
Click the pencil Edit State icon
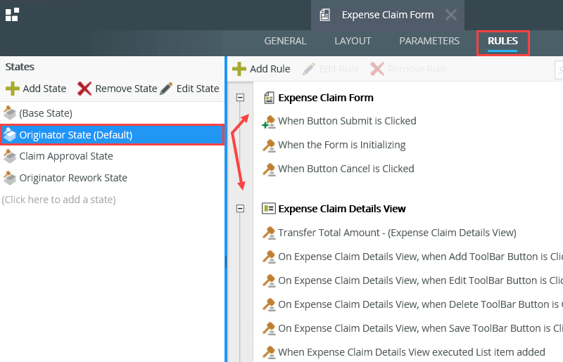pos(166,89)
